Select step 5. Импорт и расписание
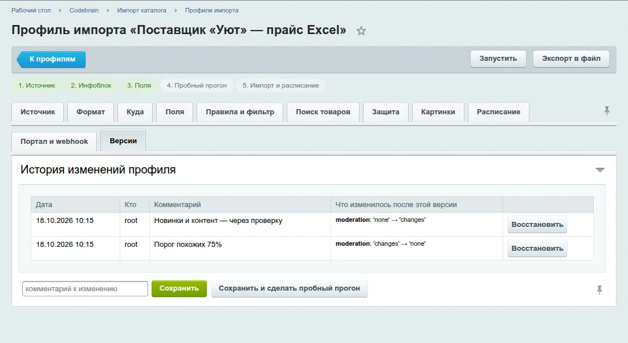The image size is (628, 343). (x=281, y=85)
